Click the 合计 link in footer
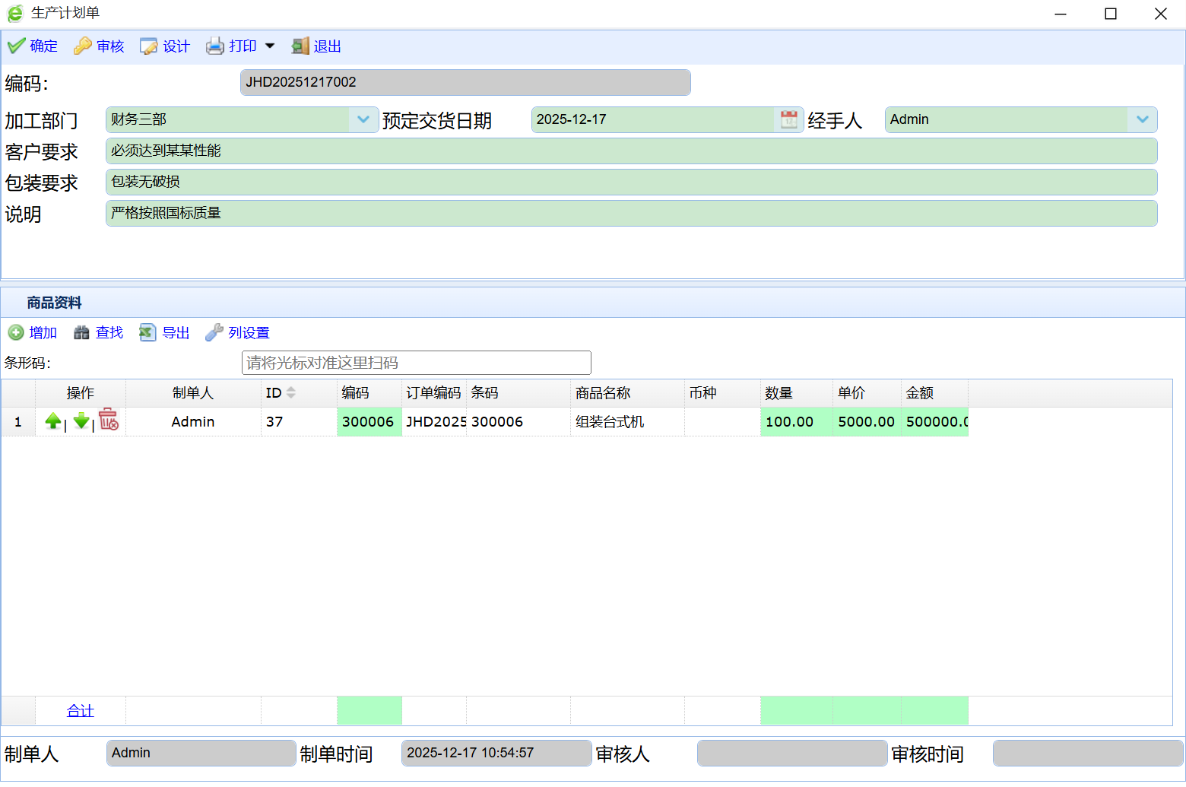Screen dimensions: 1186x787 [80, 711]
